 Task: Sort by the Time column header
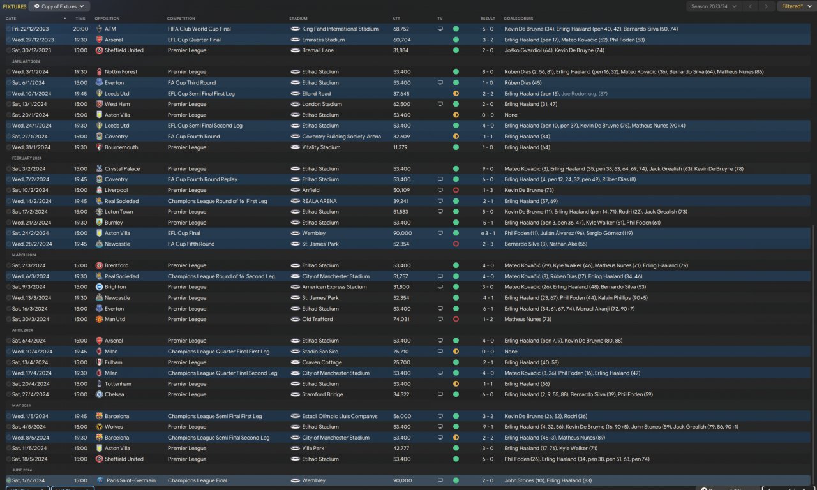click(x=80, y=19)
